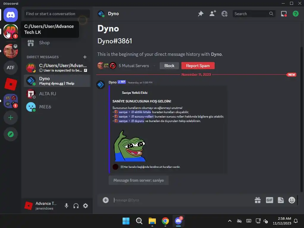The width and height of the screenshot is (304, 228).
Task: Open Discord home direct messages icon
Action: (x=11, y=15)
